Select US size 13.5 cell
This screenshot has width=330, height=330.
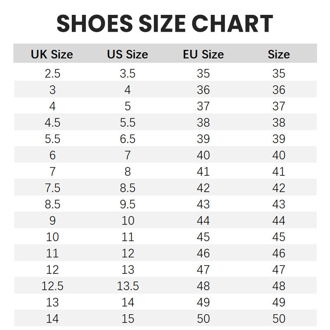click(127, 286)
